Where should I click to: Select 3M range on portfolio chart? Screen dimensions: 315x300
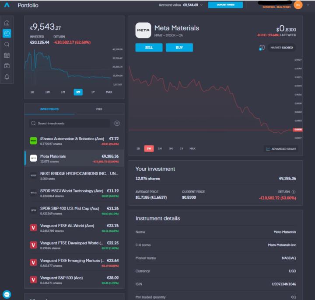[x=78, y=92]
